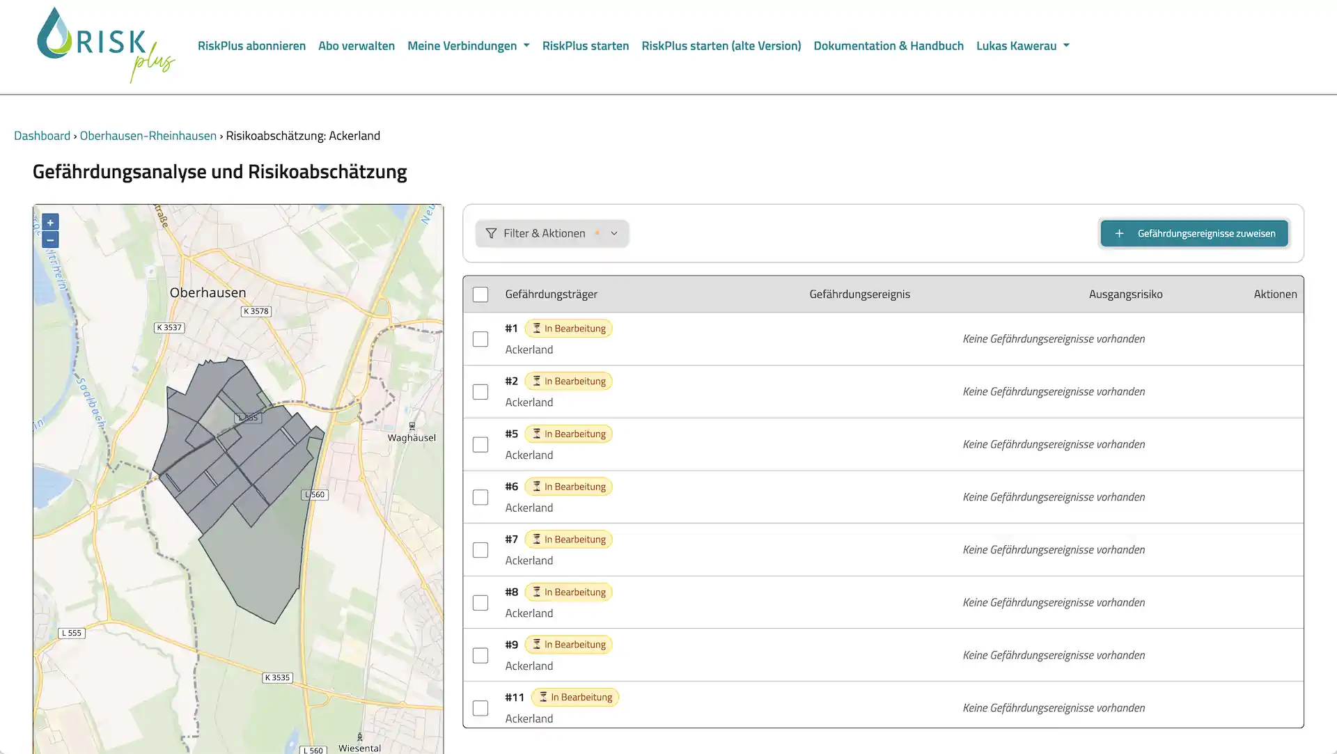
Task: Click row #2 Keine Gefährdungsereignisse vorhanden text
Action: point(1054,392)
